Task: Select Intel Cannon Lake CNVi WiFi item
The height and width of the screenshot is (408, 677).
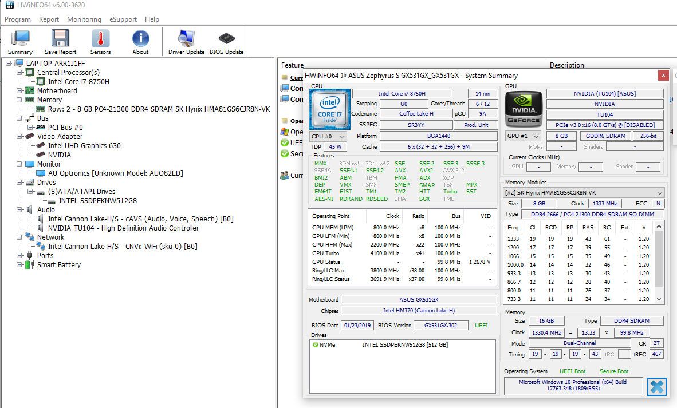Action: (123, 246)
